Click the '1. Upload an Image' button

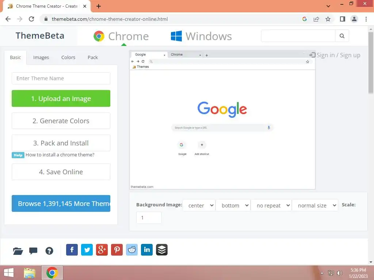[x=61, y=98]
